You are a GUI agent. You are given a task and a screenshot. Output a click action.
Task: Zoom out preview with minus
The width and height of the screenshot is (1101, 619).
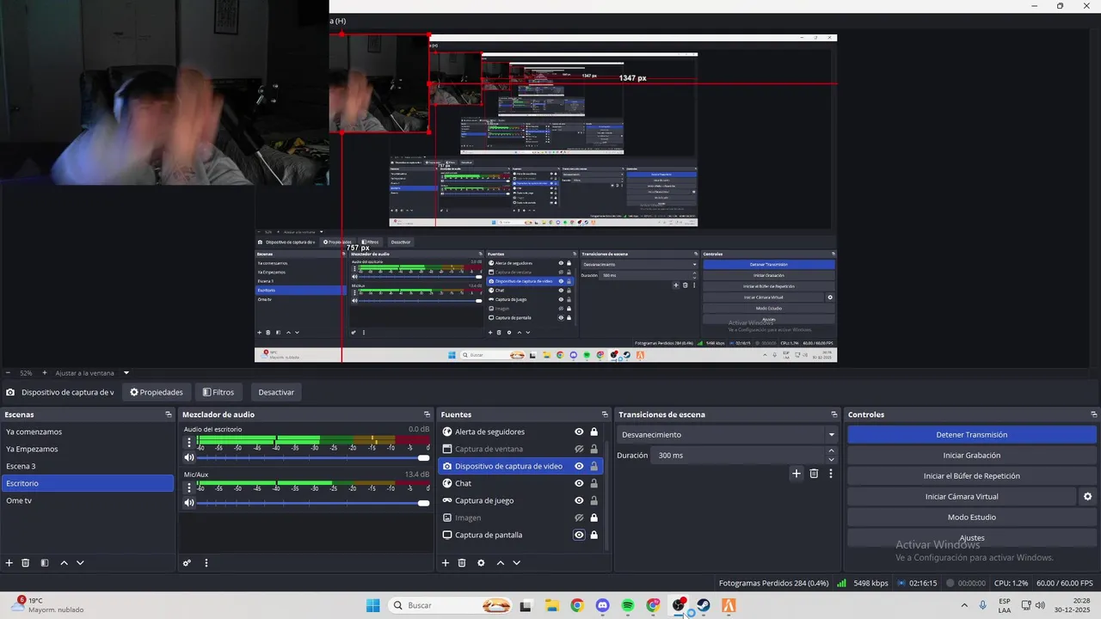click(9, 373)
